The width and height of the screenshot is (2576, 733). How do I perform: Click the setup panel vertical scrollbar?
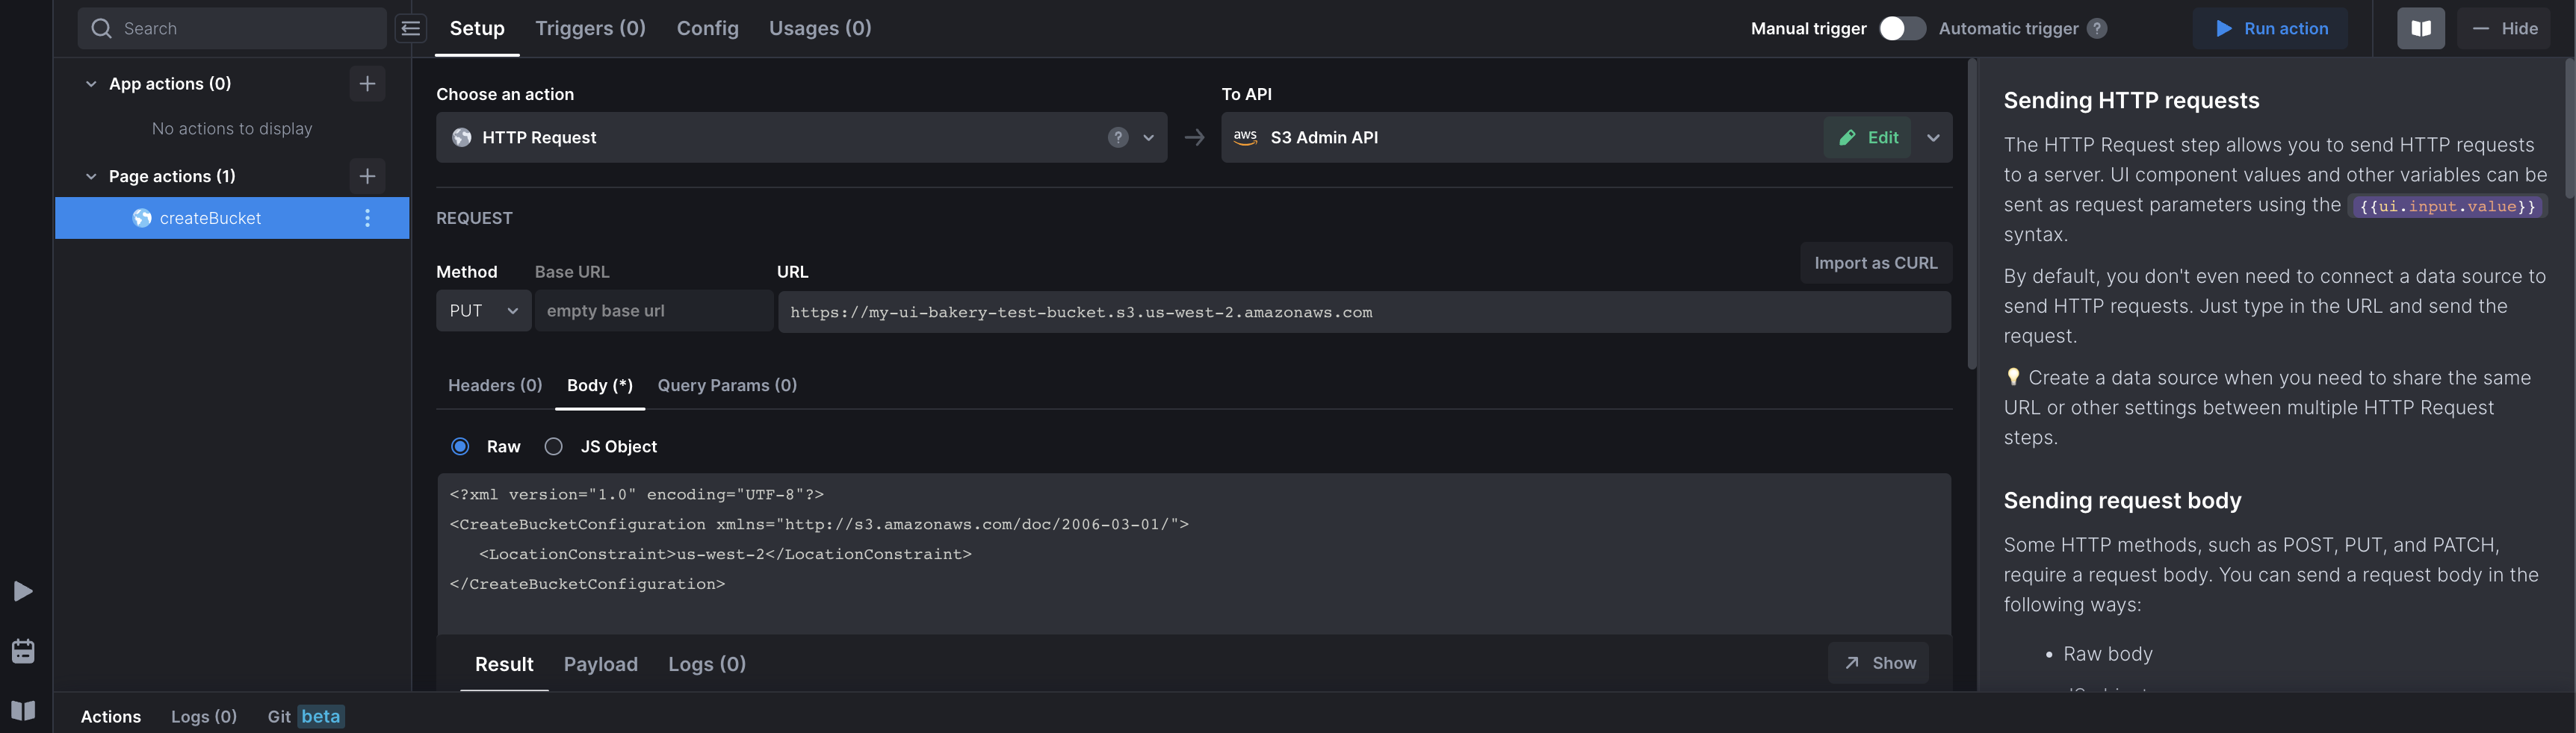click(x=1972, y=213)
